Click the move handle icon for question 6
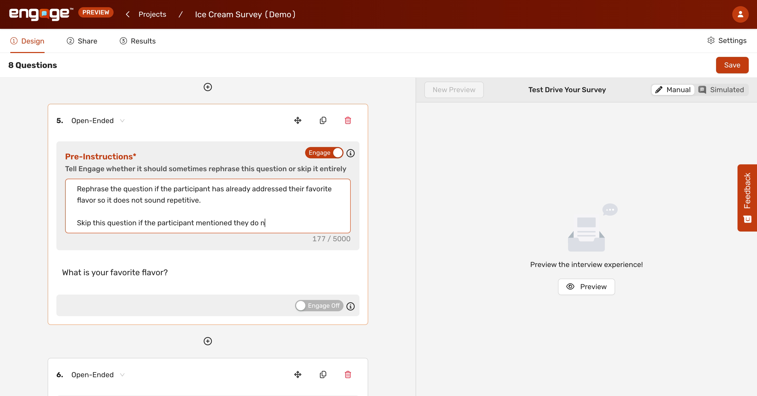 pos(298,375)
